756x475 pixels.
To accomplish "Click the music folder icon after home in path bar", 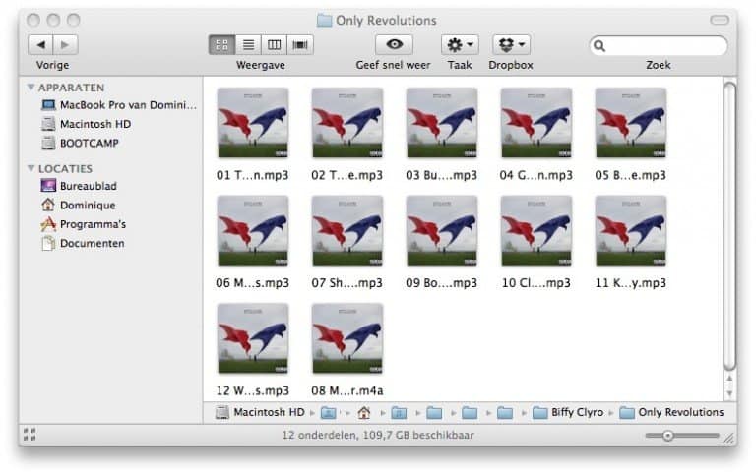I will 399,413.
